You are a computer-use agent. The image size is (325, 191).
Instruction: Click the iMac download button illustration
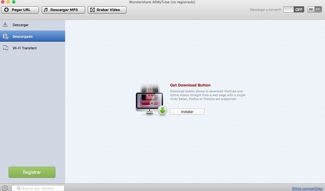tap(151, 101)
